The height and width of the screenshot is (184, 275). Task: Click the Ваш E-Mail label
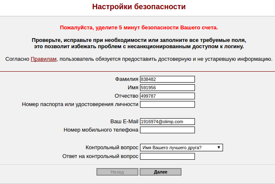pyautogui.click(x=124, y=122)
